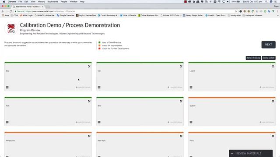Open the History menu
This screenshot has height=157, width=280.
pyautogui.click(x=41, y=2)
